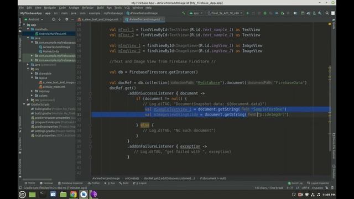Select AndroidManifest.xml in project tree
This screenshot has height=199, width=354.
53,34
